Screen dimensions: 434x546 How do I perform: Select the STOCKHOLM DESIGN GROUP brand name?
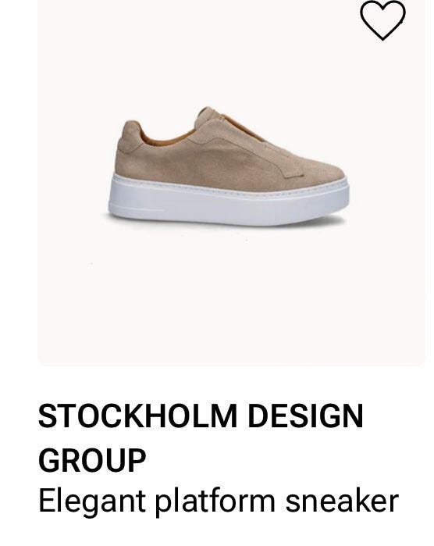201,437
